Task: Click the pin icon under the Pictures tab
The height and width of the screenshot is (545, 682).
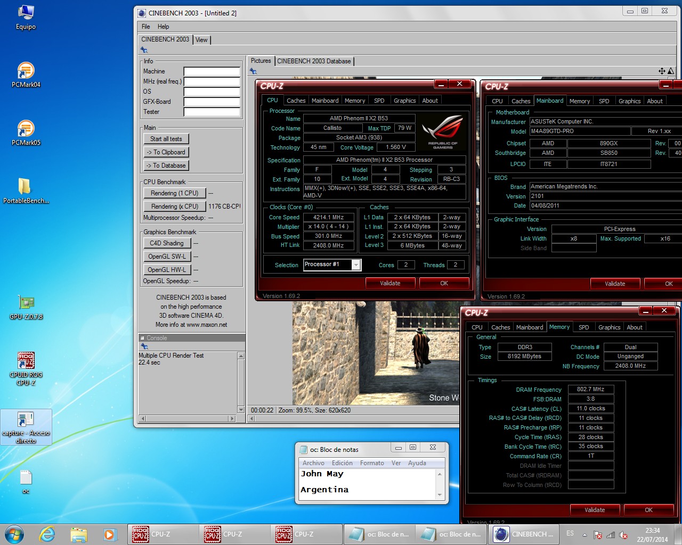Action: tap(253, 71)
